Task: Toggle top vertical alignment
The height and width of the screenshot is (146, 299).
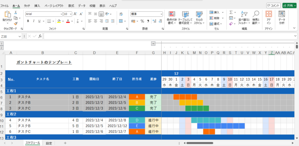Action: [90, 14]
